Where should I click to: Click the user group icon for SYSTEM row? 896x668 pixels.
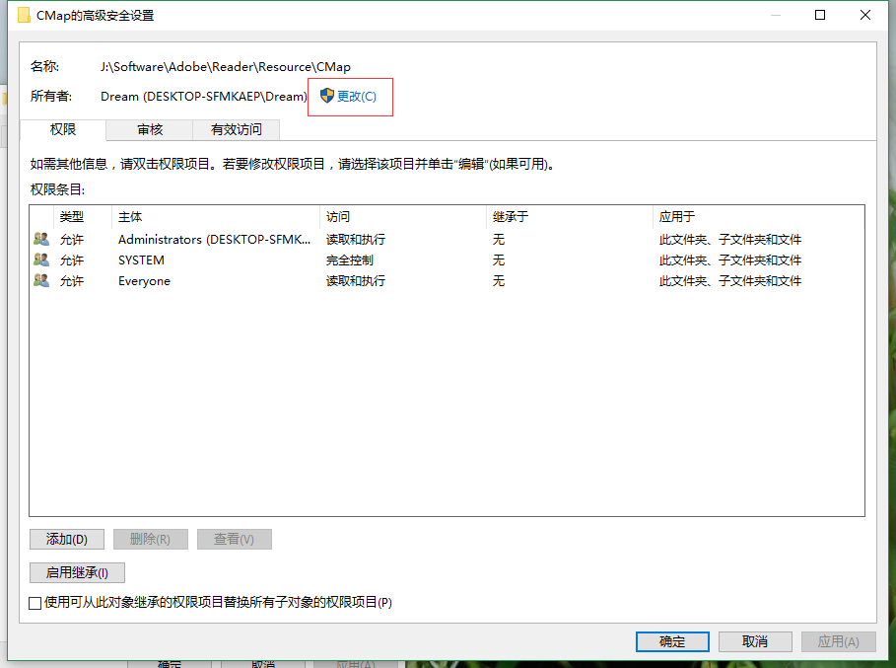pos(41,260)
